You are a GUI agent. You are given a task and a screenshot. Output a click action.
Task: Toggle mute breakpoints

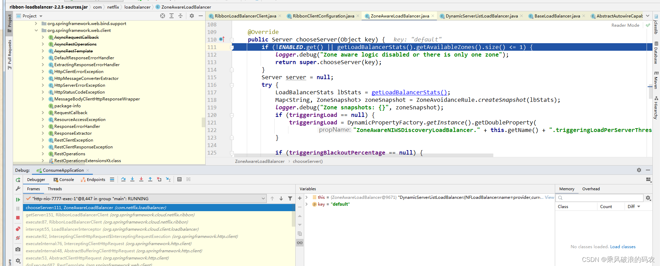pos(18,238)
